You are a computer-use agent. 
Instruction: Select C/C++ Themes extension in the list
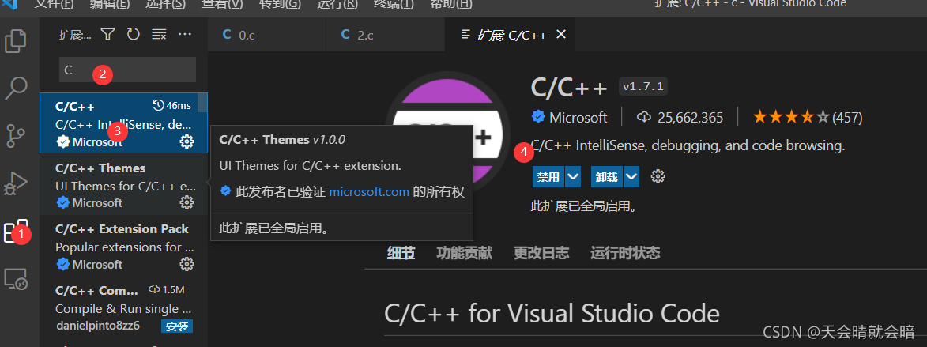[x=123, y=184]
